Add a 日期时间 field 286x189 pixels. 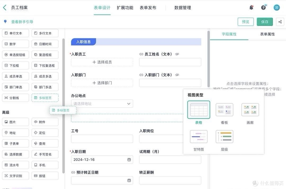pos(45,44)
